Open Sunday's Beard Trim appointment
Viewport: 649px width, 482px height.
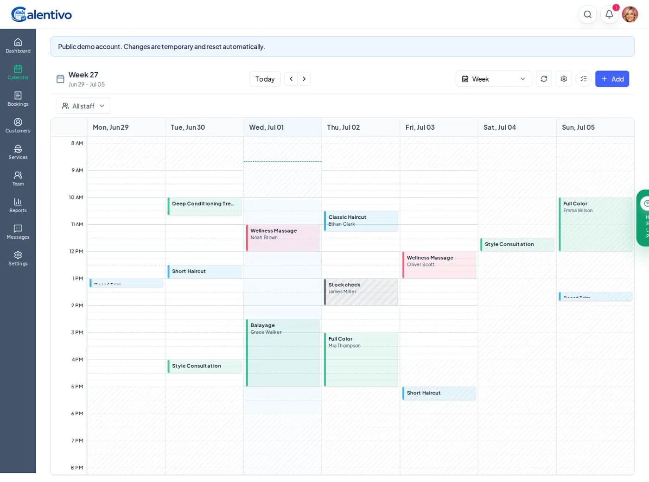point(595,297)
